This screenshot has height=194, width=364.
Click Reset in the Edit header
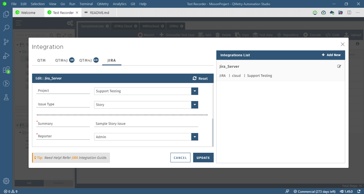[x=200, y=78]
